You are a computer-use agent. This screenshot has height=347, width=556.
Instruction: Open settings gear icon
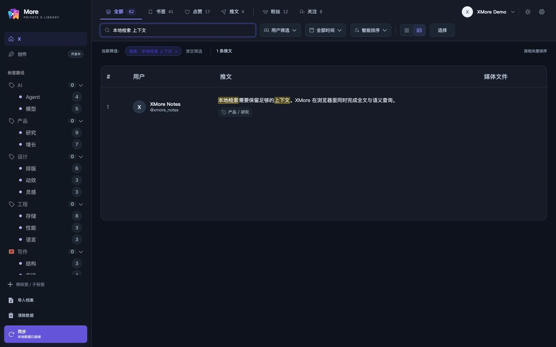click(x=542, y=12)
